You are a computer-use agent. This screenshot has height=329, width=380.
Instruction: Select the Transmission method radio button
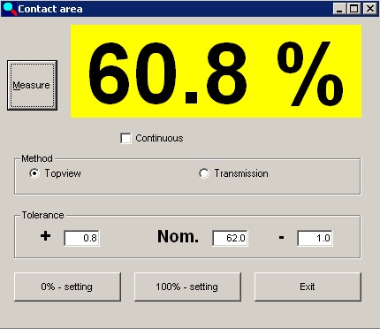click(x=204, y=173)
